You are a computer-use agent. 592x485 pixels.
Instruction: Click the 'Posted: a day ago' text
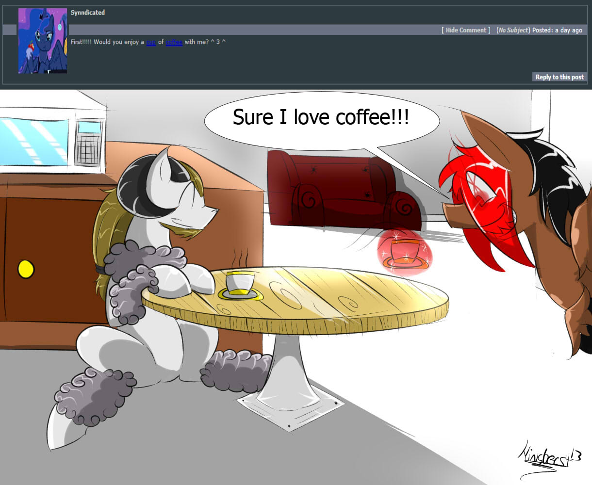pyautogui.click(x=557, y=30)
